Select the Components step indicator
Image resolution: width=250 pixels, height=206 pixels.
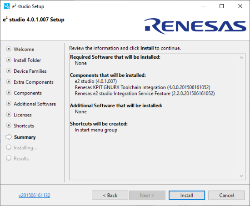coord(9,93)
